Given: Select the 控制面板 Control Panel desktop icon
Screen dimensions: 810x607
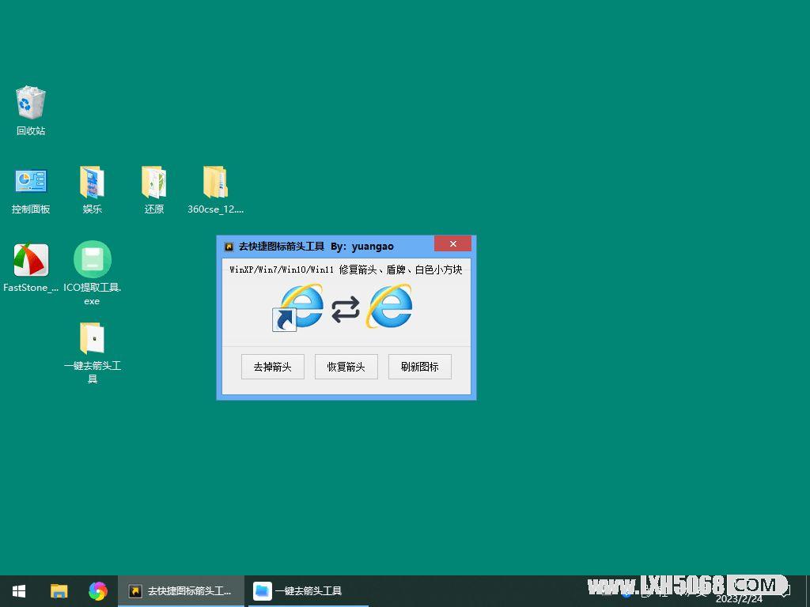Looking at the screenshot, I should pyautogui.click(x=31, y=190).
